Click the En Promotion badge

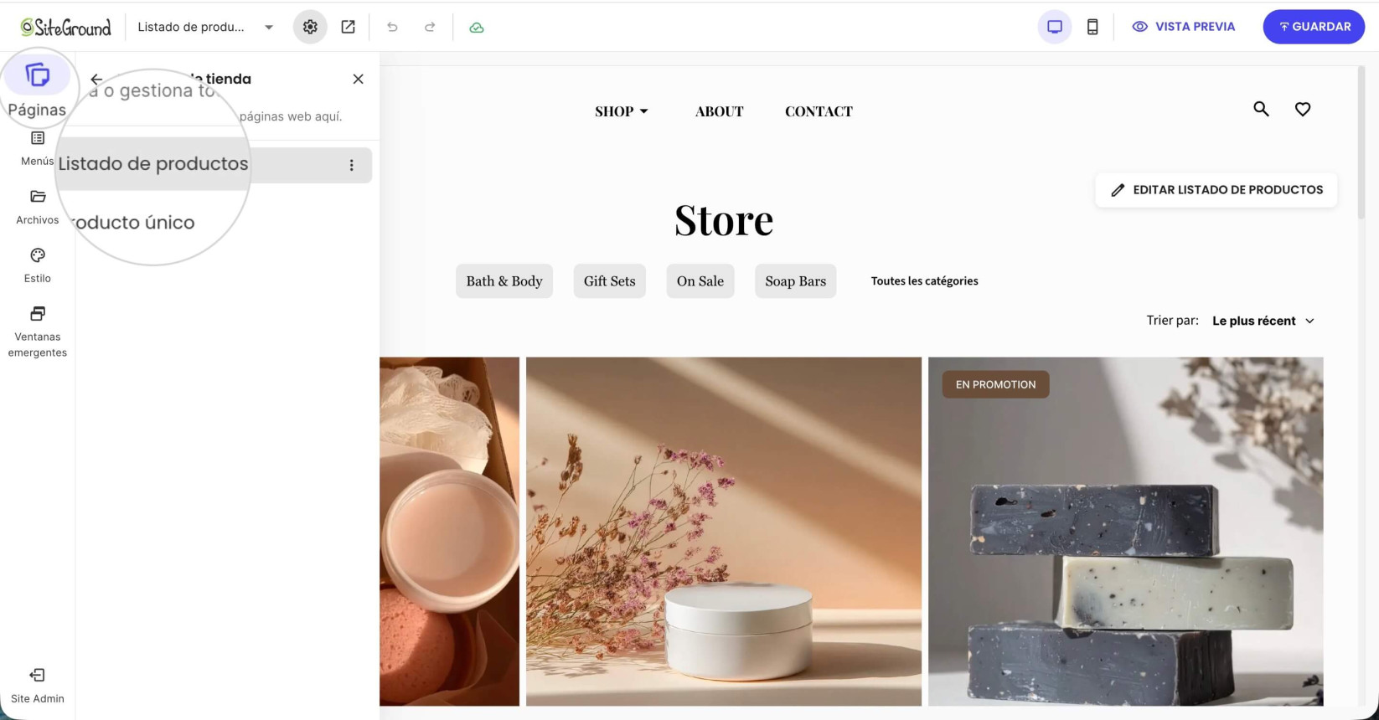995,385
